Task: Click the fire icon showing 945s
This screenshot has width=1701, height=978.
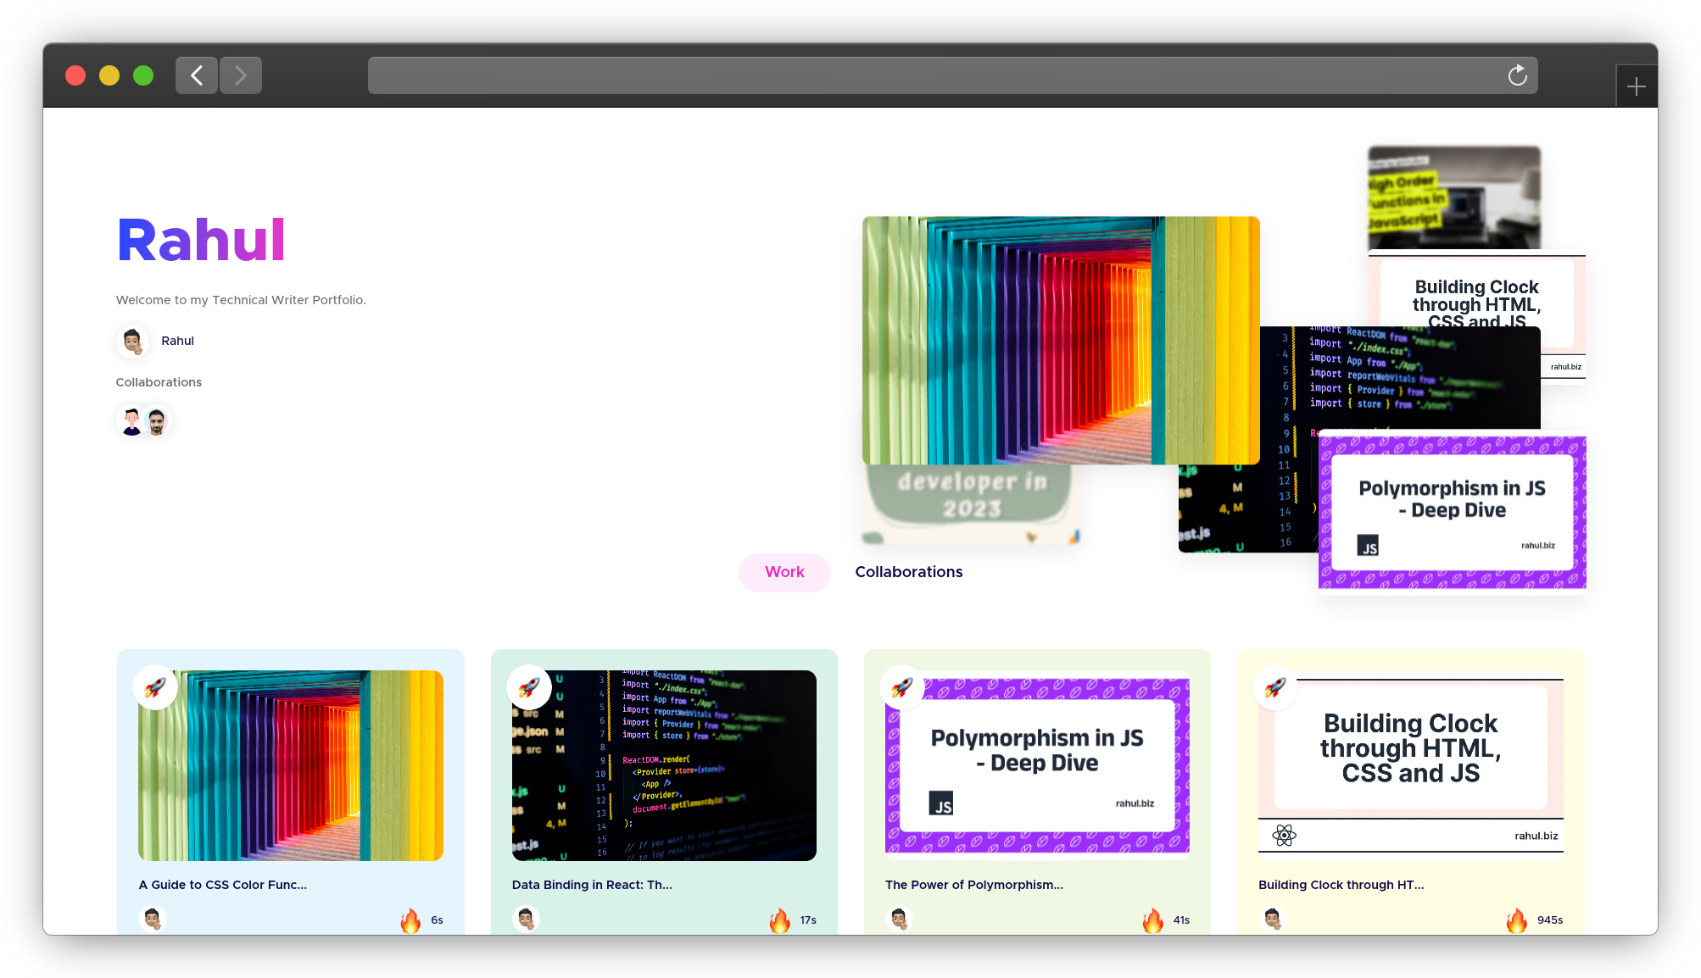Action: tap(1516, 920)
